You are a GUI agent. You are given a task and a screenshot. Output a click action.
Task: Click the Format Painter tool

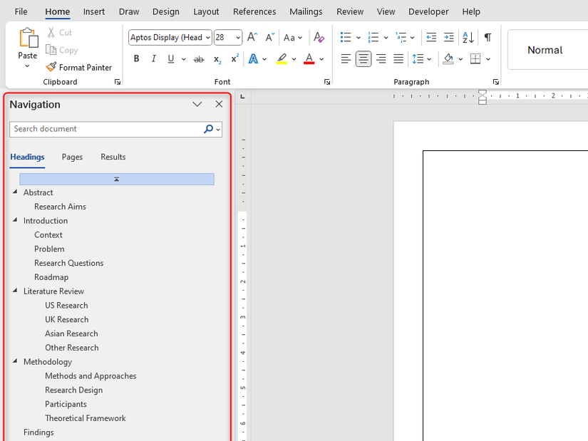click(x=78, y=67)
